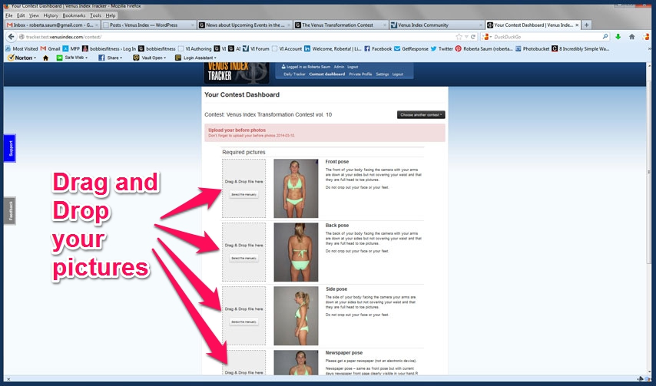This screenshot has height=386, width=656.
Task: Open the History menu
Action: pos(51,15)
